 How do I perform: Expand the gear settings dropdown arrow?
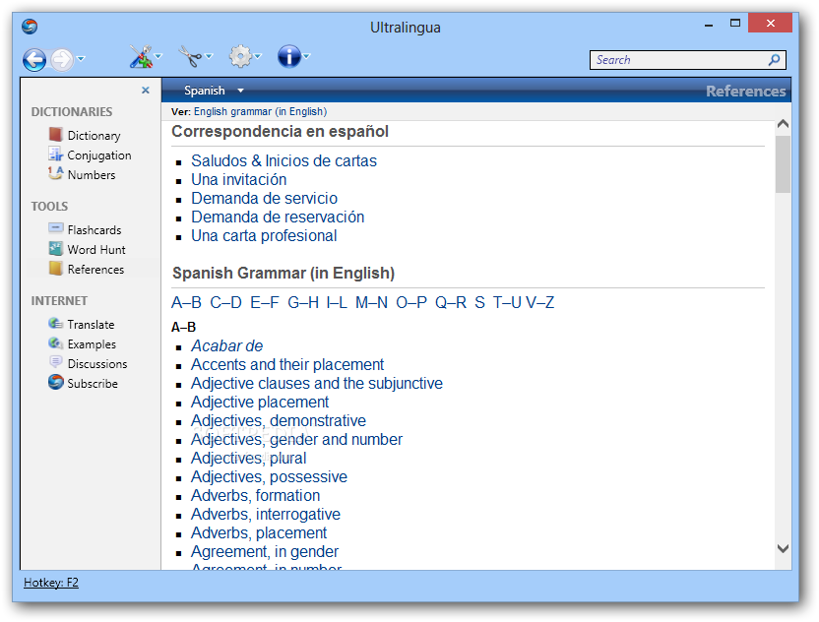pyautogui.click(x=258, y=56)
